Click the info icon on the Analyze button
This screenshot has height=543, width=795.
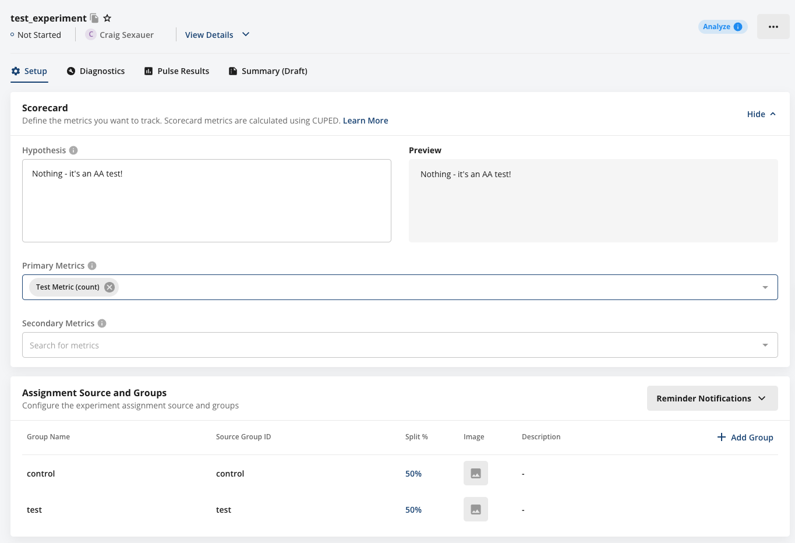point(738,26)
